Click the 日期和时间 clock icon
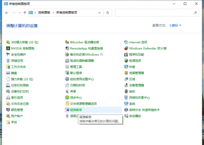The width and height of the screenshot is (204, 145). 67,85
